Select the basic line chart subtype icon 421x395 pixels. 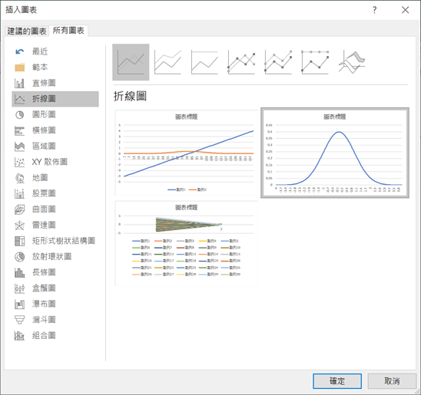(131, 62)
